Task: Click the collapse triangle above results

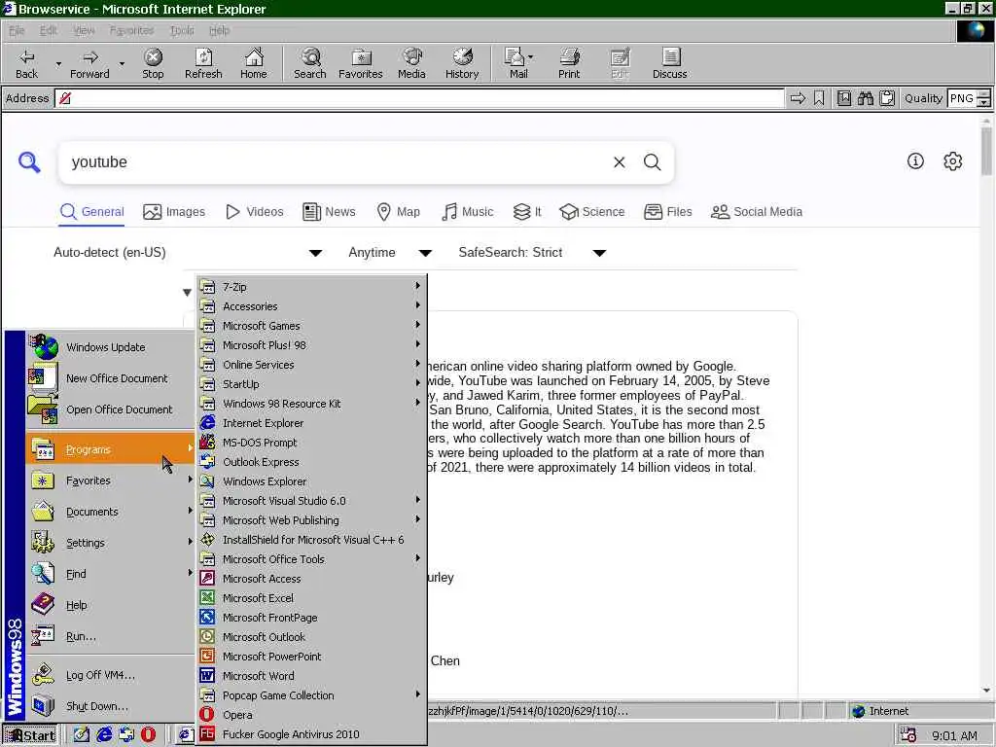Action: (x=187, y=293)
